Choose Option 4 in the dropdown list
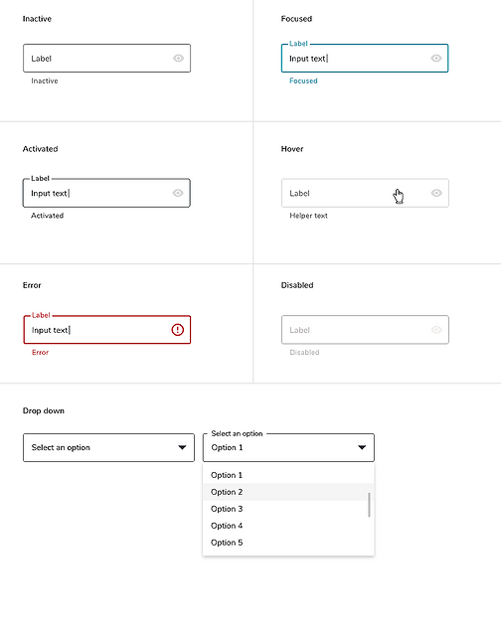The image size is (501, 635). point(286,526)
